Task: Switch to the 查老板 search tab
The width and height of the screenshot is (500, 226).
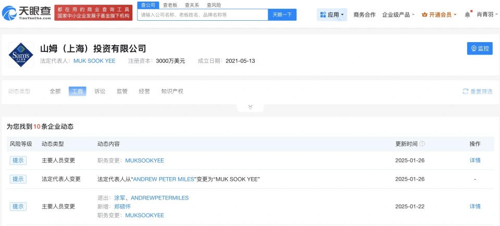Action: pos(170,5)
